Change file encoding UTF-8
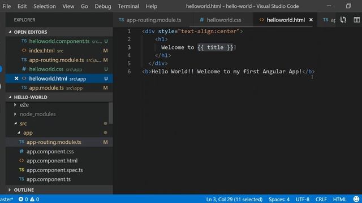The image size is (362, 203). pyautogui.click(x=303, y=199)
